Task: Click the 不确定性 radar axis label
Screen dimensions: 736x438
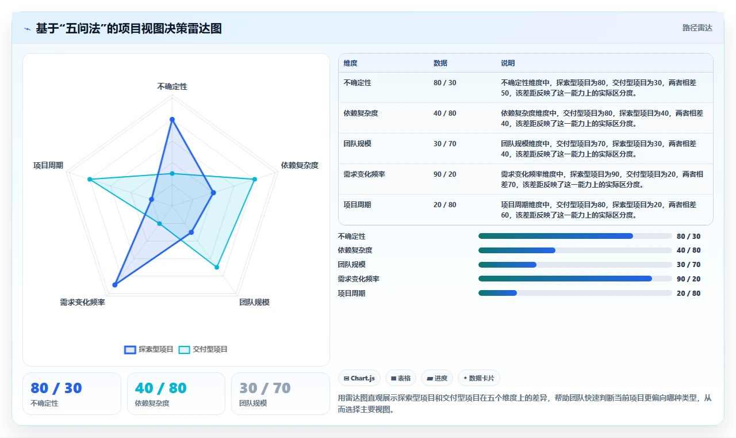Action: (x=172, y=86)
